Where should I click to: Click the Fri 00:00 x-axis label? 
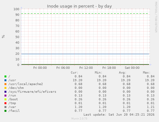(40, 68)
